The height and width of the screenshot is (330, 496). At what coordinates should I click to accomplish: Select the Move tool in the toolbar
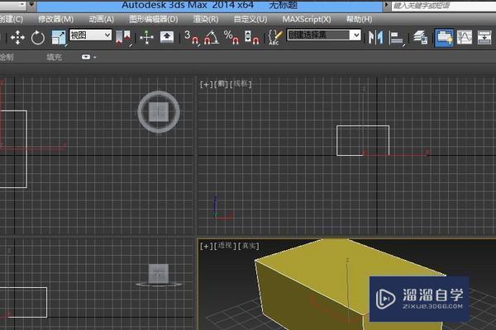pyautogui.click(x=17, y=37)
